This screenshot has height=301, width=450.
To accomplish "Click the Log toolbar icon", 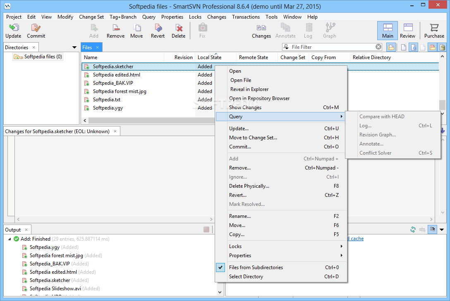I will coord(308,28).
